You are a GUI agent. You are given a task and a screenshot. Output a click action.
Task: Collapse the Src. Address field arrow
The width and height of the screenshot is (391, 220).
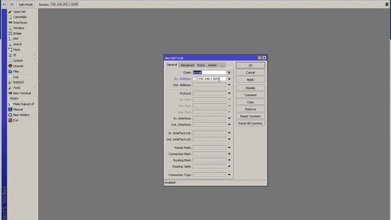pyautogui.click(x=229, y=79)
